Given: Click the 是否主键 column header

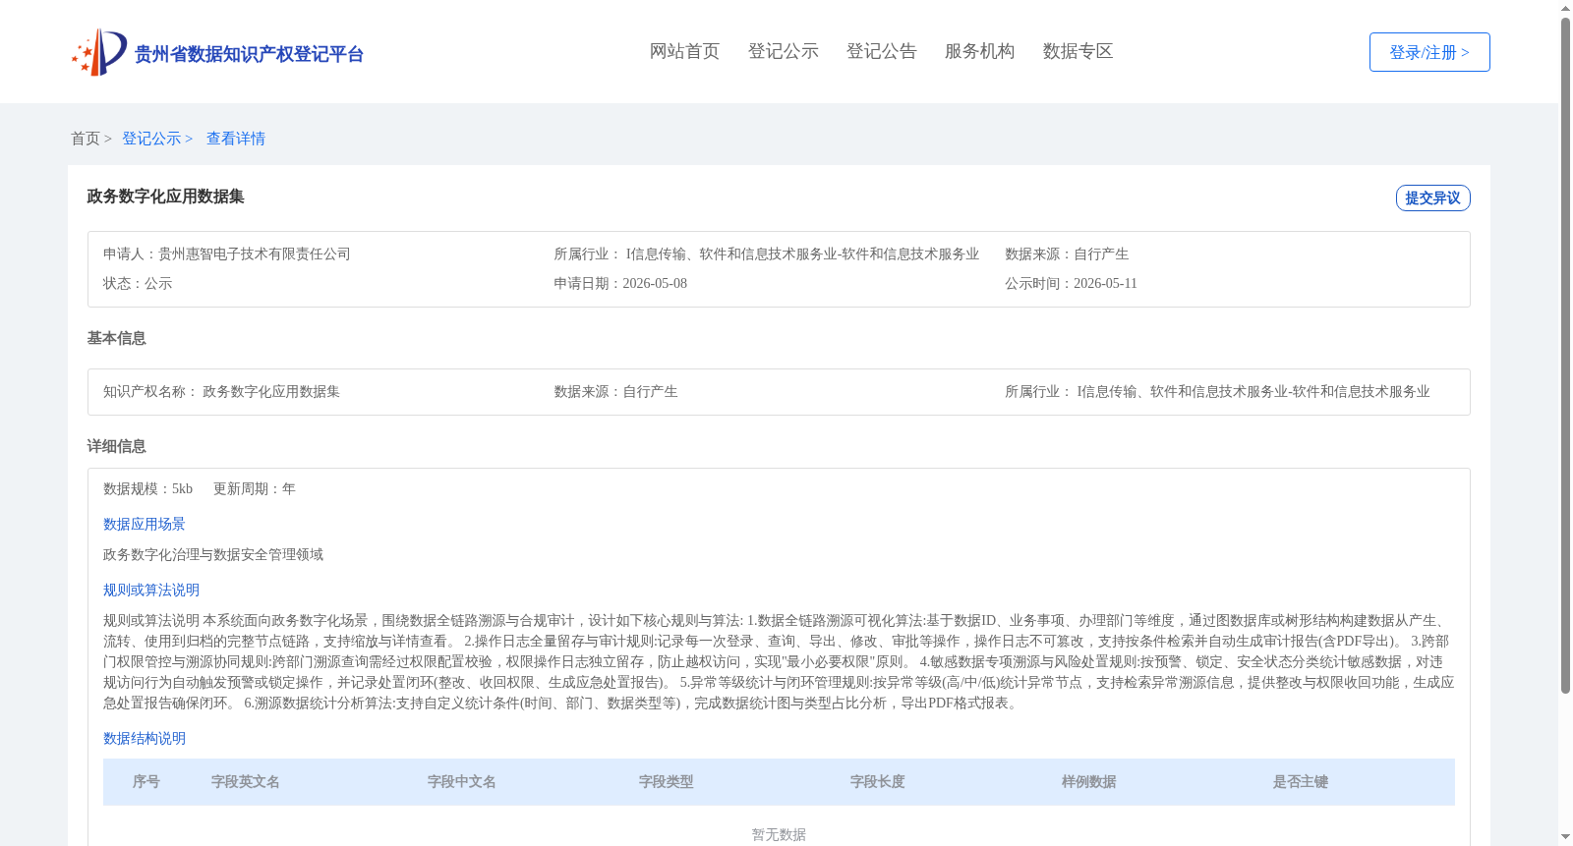Looking at the screenshot, I should [1301, 782].
